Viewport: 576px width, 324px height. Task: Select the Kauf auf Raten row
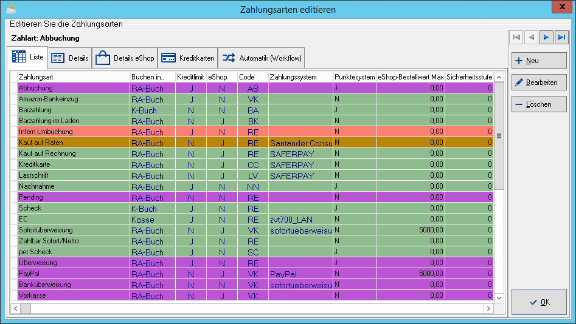pos(255,143)
